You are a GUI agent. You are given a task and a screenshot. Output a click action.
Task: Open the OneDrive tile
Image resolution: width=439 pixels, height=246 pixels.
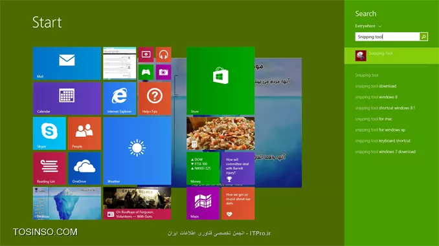(85, 169)
